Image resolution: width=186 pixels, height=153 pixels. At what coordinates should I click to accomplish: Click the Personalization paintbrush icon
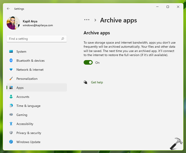click(x=11, y=79)
